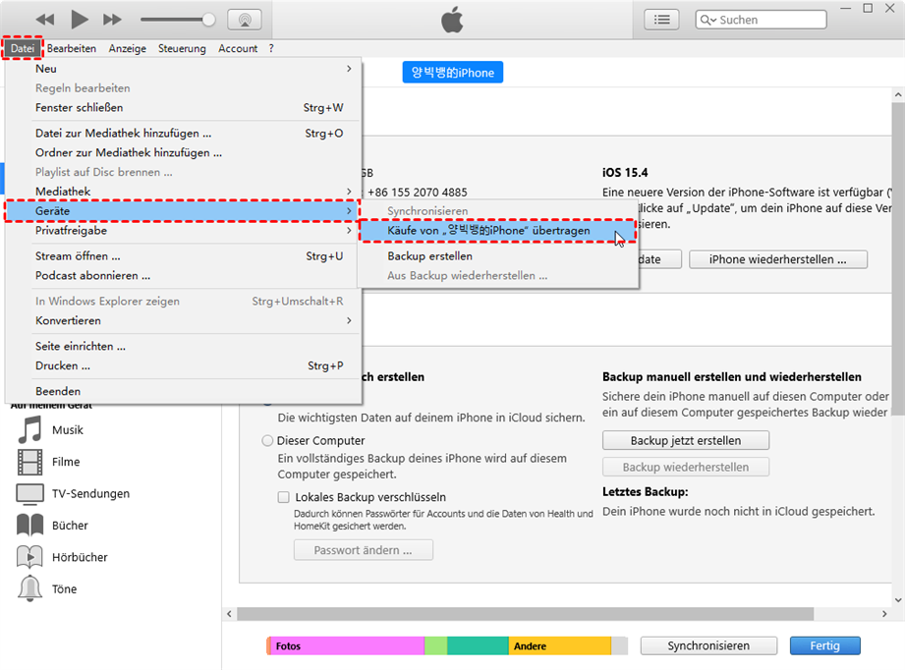
Task: Click the Letztes Backup heading
Action: tap(646, 491)
